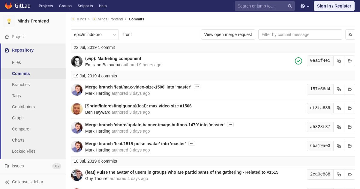Browse files at commit 2ea0c888
This screenshot has width=360, height=189.
tap(349, 174)
